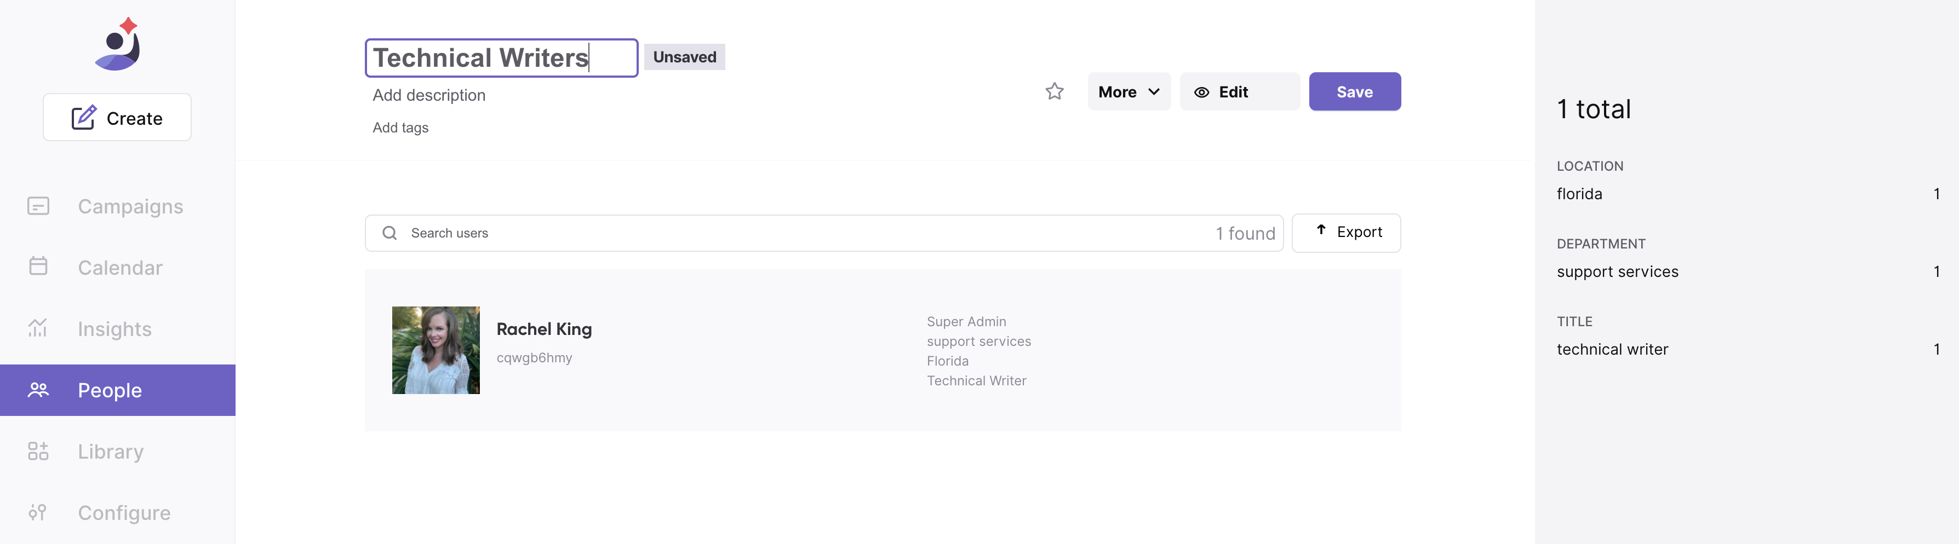The height and width of the screenshot is (544, 1959).
Task: Click Add description text
Action: 429,95
